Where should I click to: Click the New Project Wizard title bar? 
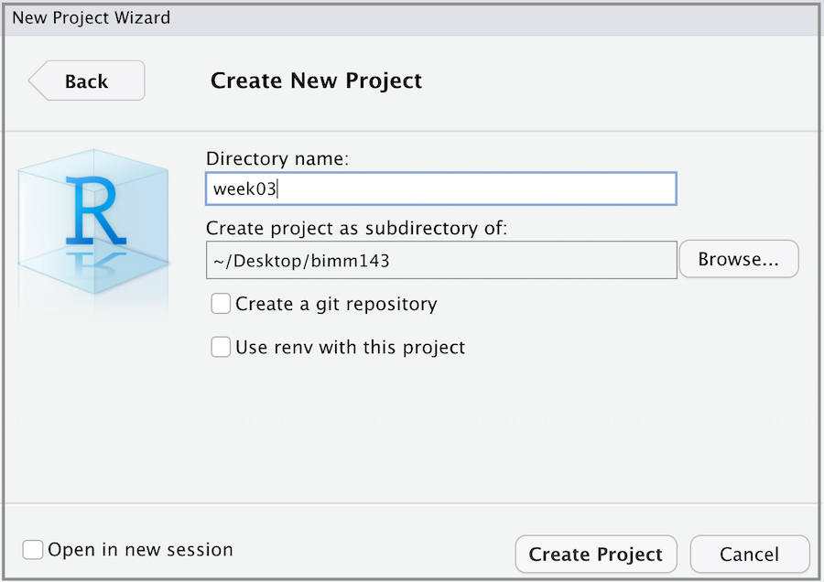[412, 17]
